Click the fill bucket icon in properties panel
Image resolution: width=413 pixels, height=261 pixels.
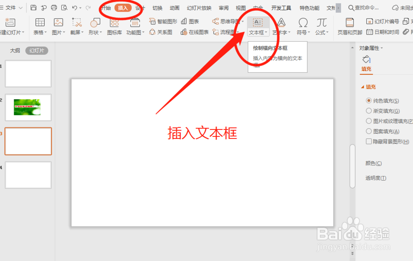pyautogui.click(x=366, y=59)
